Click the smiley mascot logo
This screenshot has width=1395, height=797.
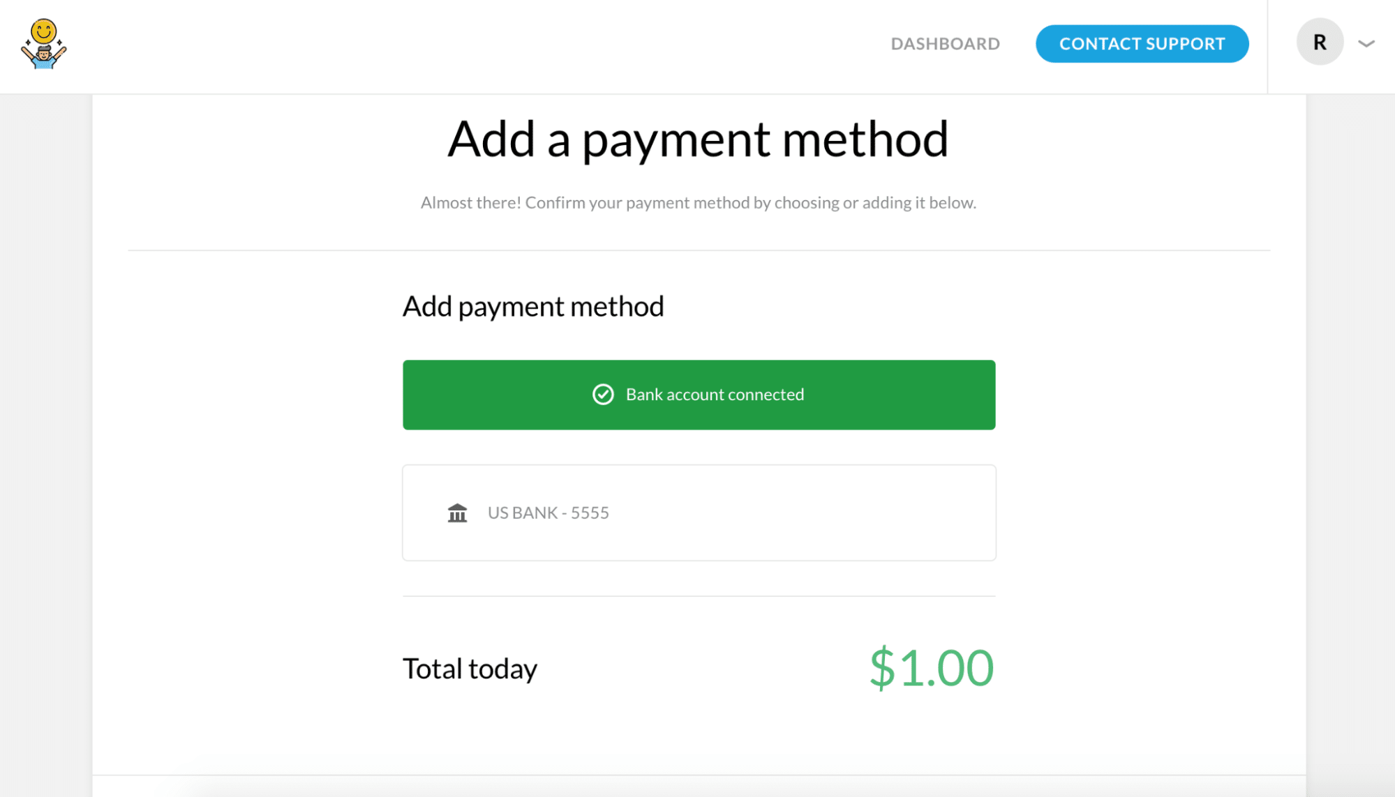click(x=43, y=44)
